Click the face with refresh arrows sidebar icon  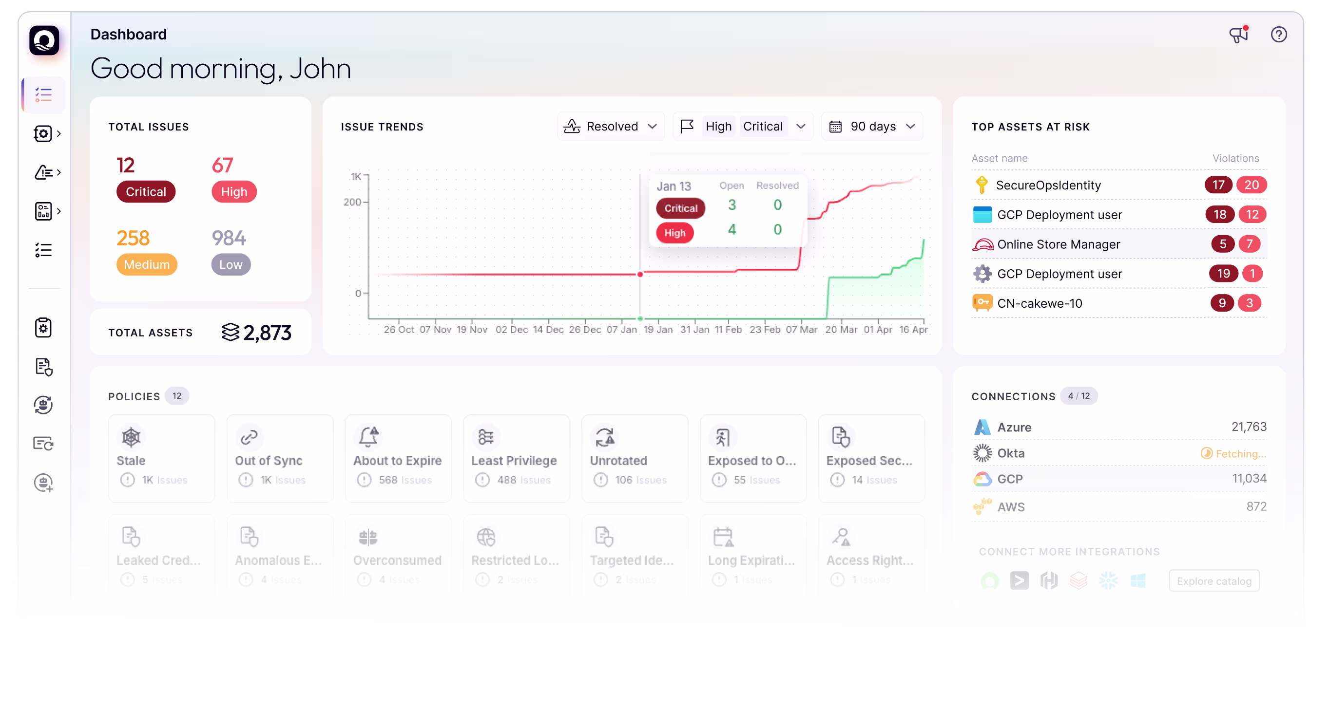43,405
